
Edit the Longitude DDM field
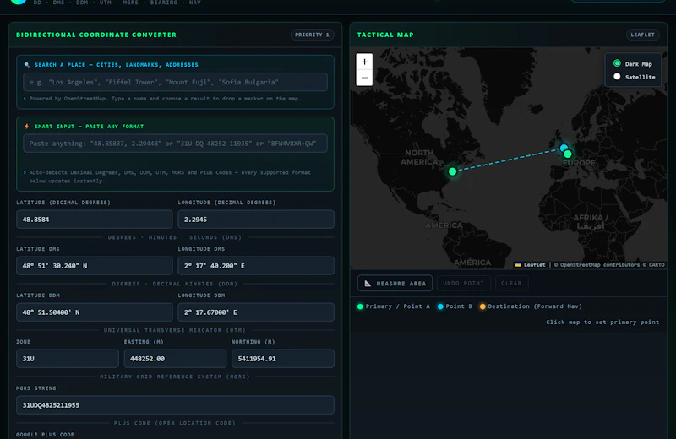(256, 312)
